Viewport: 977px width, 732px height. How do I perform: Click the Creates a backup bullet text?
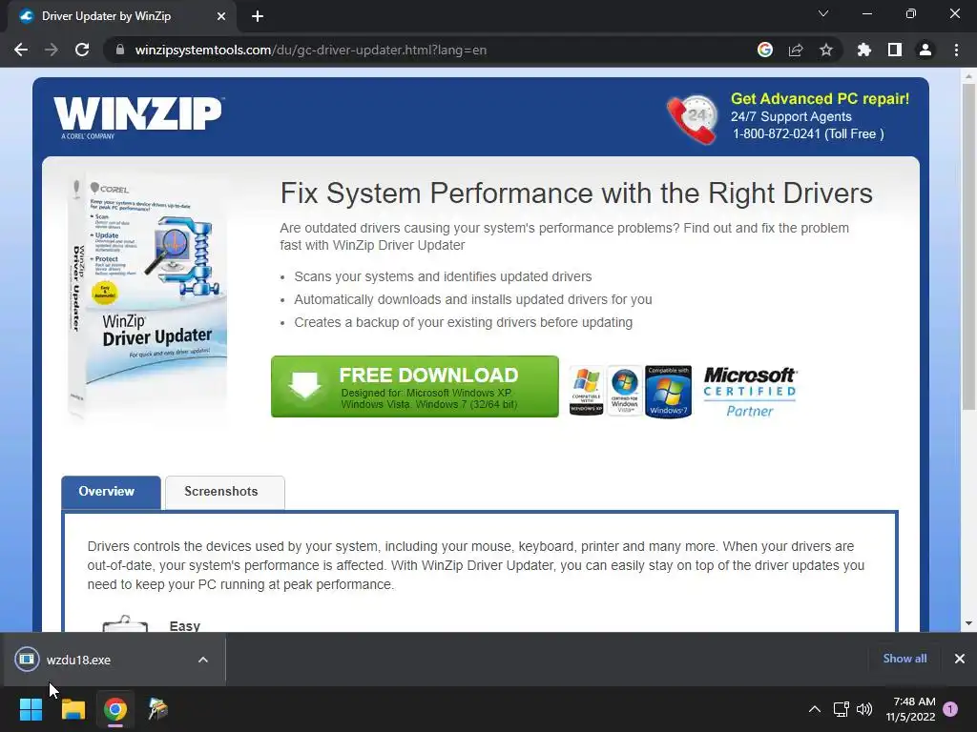click(463, 322)
